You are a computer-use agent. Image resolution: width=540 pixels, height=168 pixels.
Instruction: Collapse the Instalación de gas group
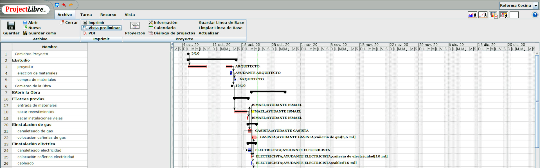click(x=13, y=125)
